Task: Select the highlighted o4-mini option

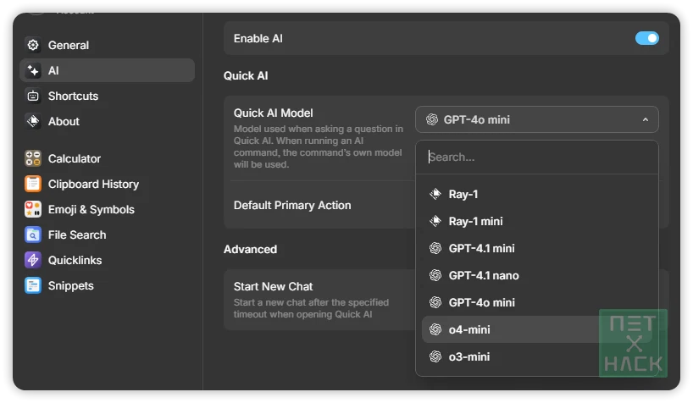Action: click(x=537, y=329)
